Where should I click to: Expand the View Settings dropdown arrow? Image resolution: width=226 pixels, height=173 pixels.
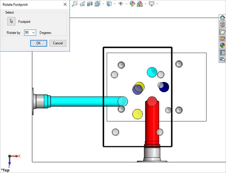[x=157, y=4]
